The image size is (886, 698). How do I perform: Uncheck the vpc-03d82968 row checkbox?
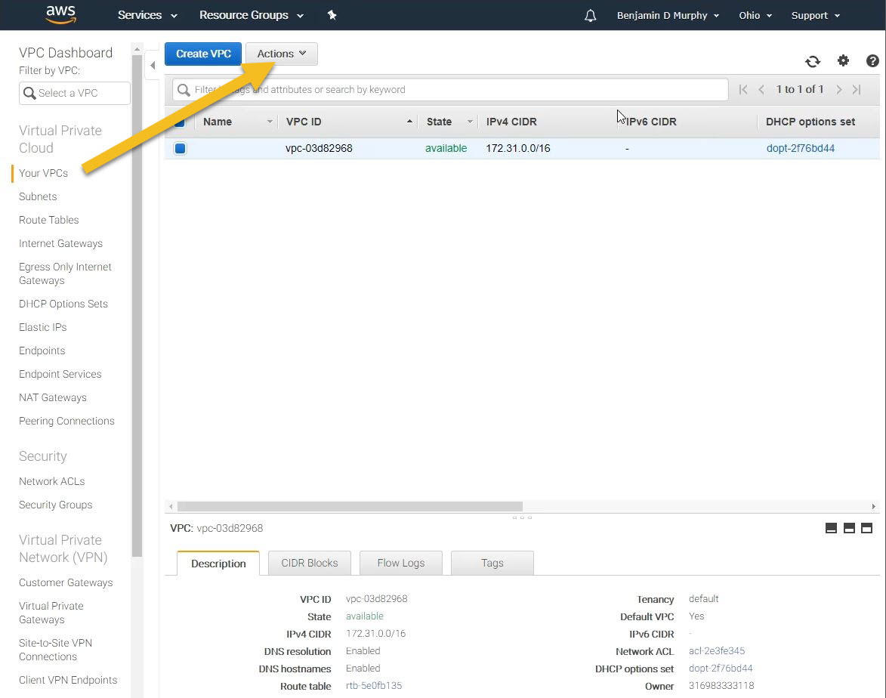[181, 149]
